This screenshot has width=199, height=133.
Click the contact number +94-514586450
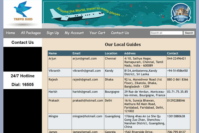pyautogui.click(x=177, y=71)
